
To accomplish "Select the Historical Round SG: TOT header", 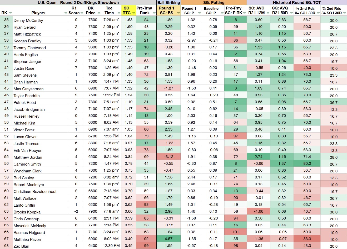I will coord(297,3).
